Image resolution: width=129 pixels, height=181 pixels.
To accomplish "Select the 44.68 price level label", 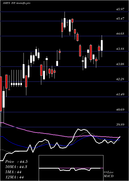I will coord(120,34).
